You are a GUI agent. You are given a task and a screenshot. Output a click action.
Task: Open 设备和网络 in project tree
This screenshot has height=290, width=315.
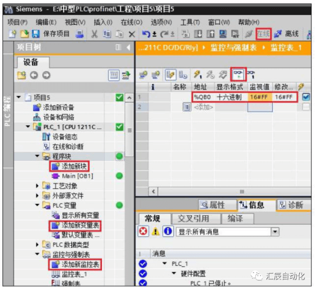pos(54,118)
